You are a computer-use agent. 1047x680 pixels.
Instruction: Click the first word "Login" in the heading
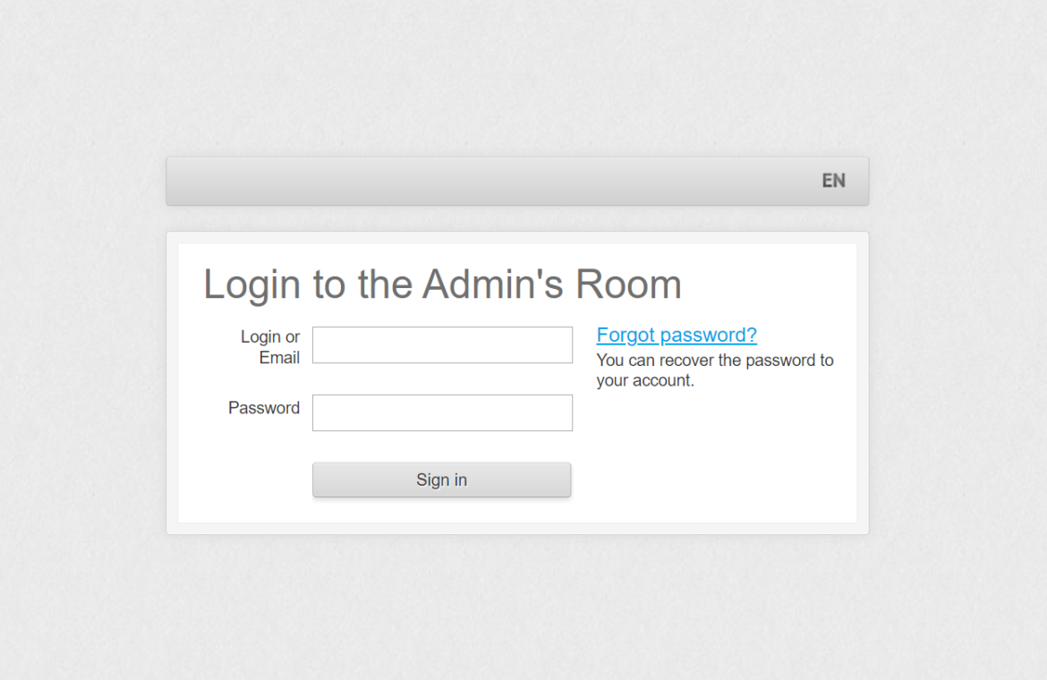coord(251,285)
